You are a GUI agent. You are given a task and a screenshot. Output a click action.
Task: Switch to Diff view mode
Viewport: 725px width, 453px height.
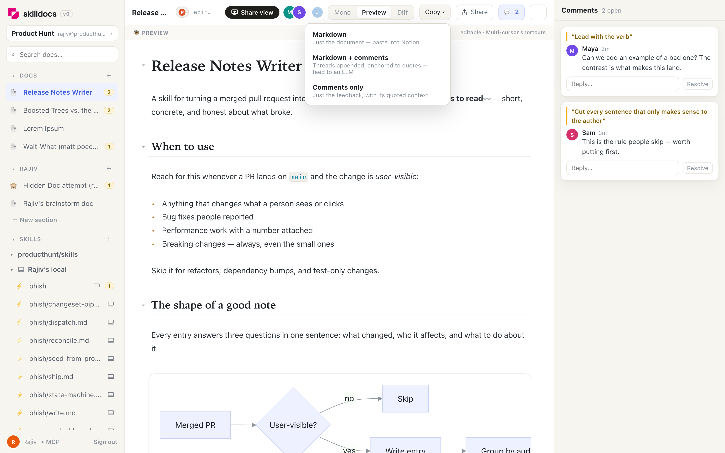click(402, 12)
